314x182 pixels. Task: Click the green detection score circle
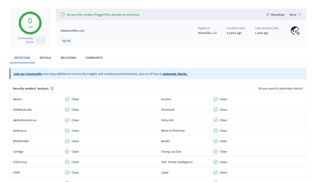click(30, 23)
